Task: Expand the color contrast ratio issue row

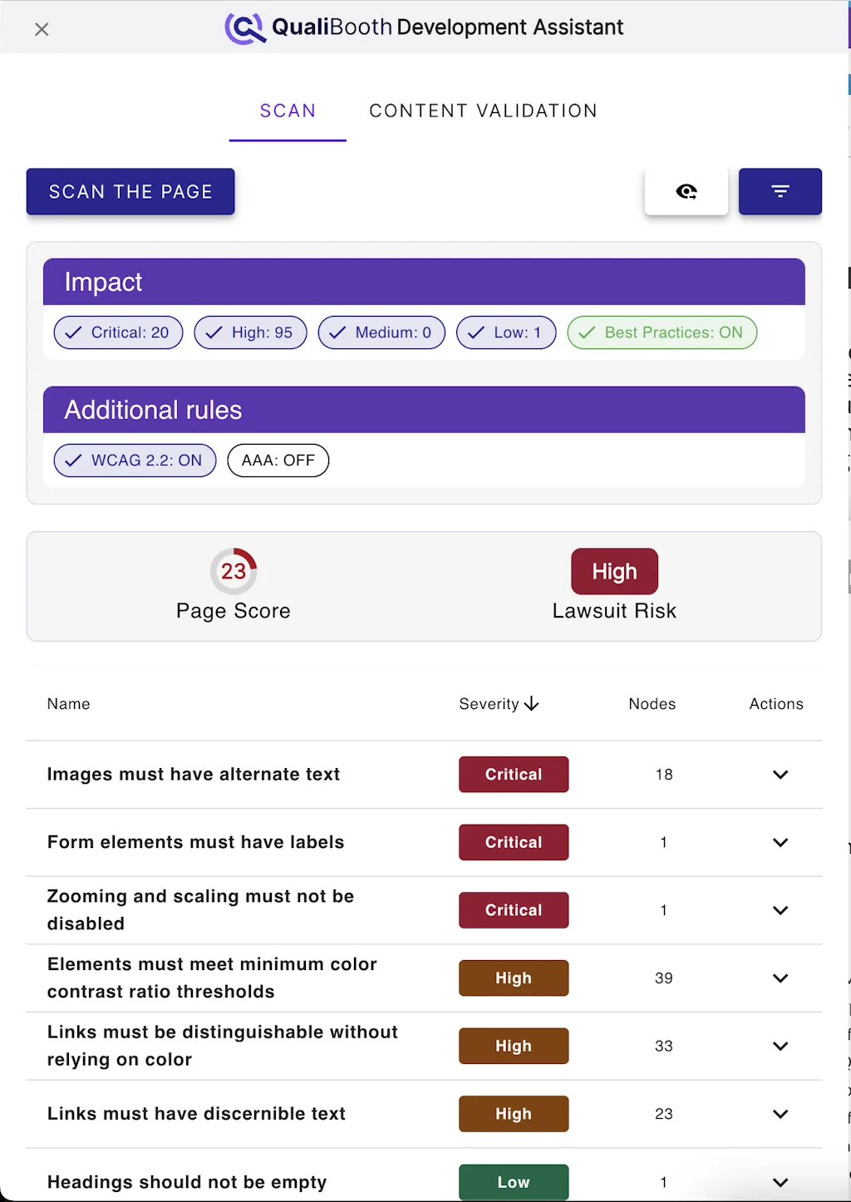Action: click(x=780, y=978)
